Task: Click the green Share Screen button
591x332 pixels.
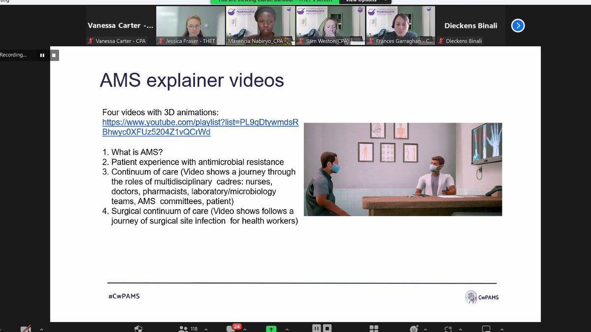Action: click(x=270, y=329)
